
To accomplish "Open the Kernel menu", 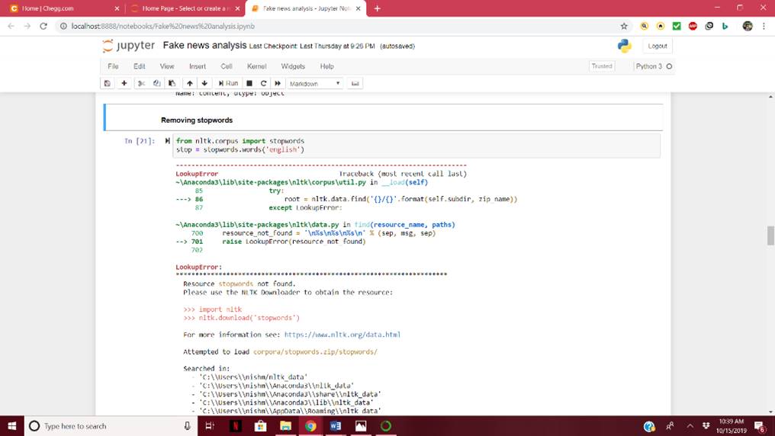I will (x=256, y=66).
